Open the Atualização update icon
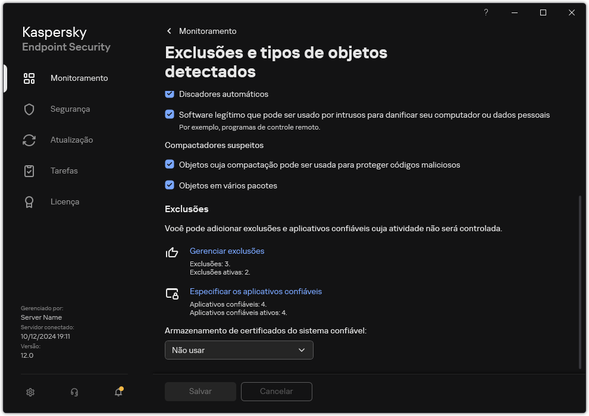 point(29,140)
